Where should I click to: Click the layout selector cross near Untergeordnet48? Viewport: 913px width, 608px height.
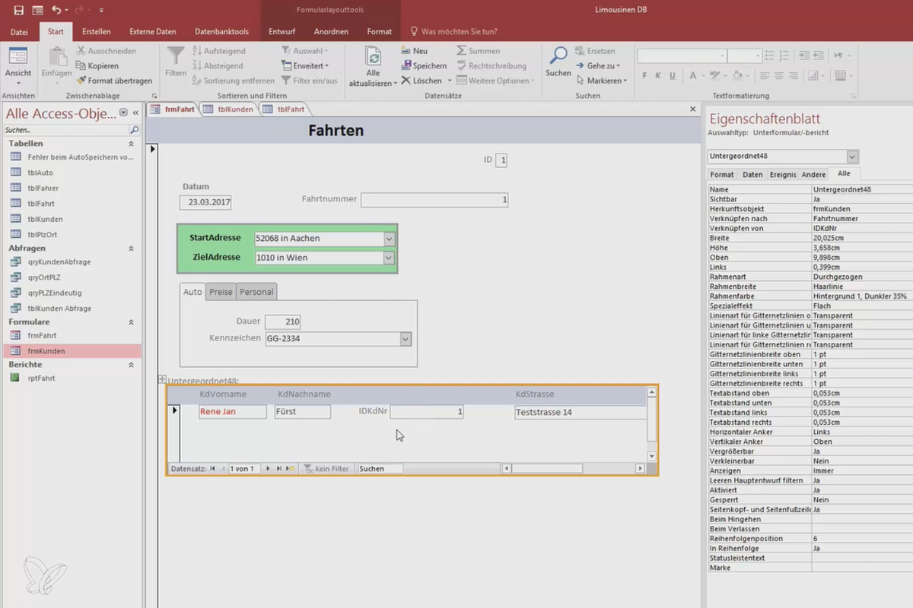tap(162, 379)
